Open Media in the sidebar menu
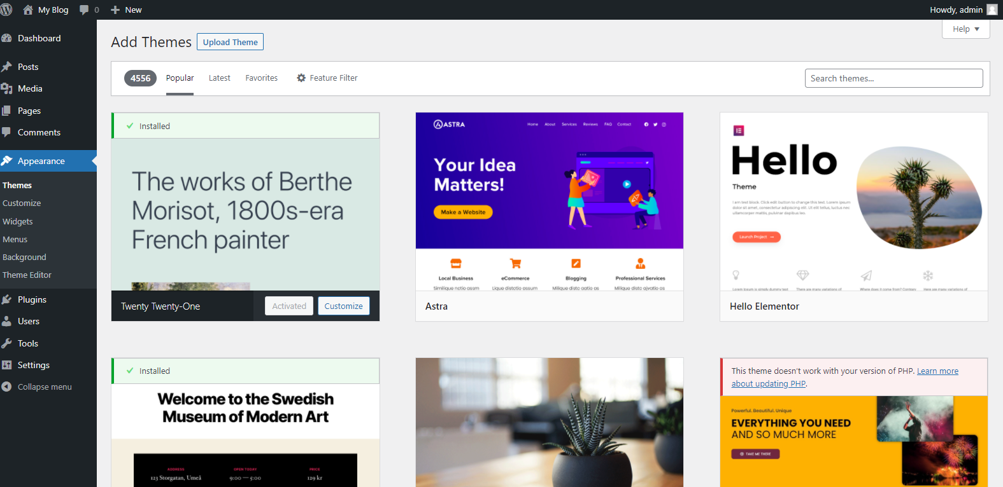Screen dimensions: 1003x487 click(30, 88)
